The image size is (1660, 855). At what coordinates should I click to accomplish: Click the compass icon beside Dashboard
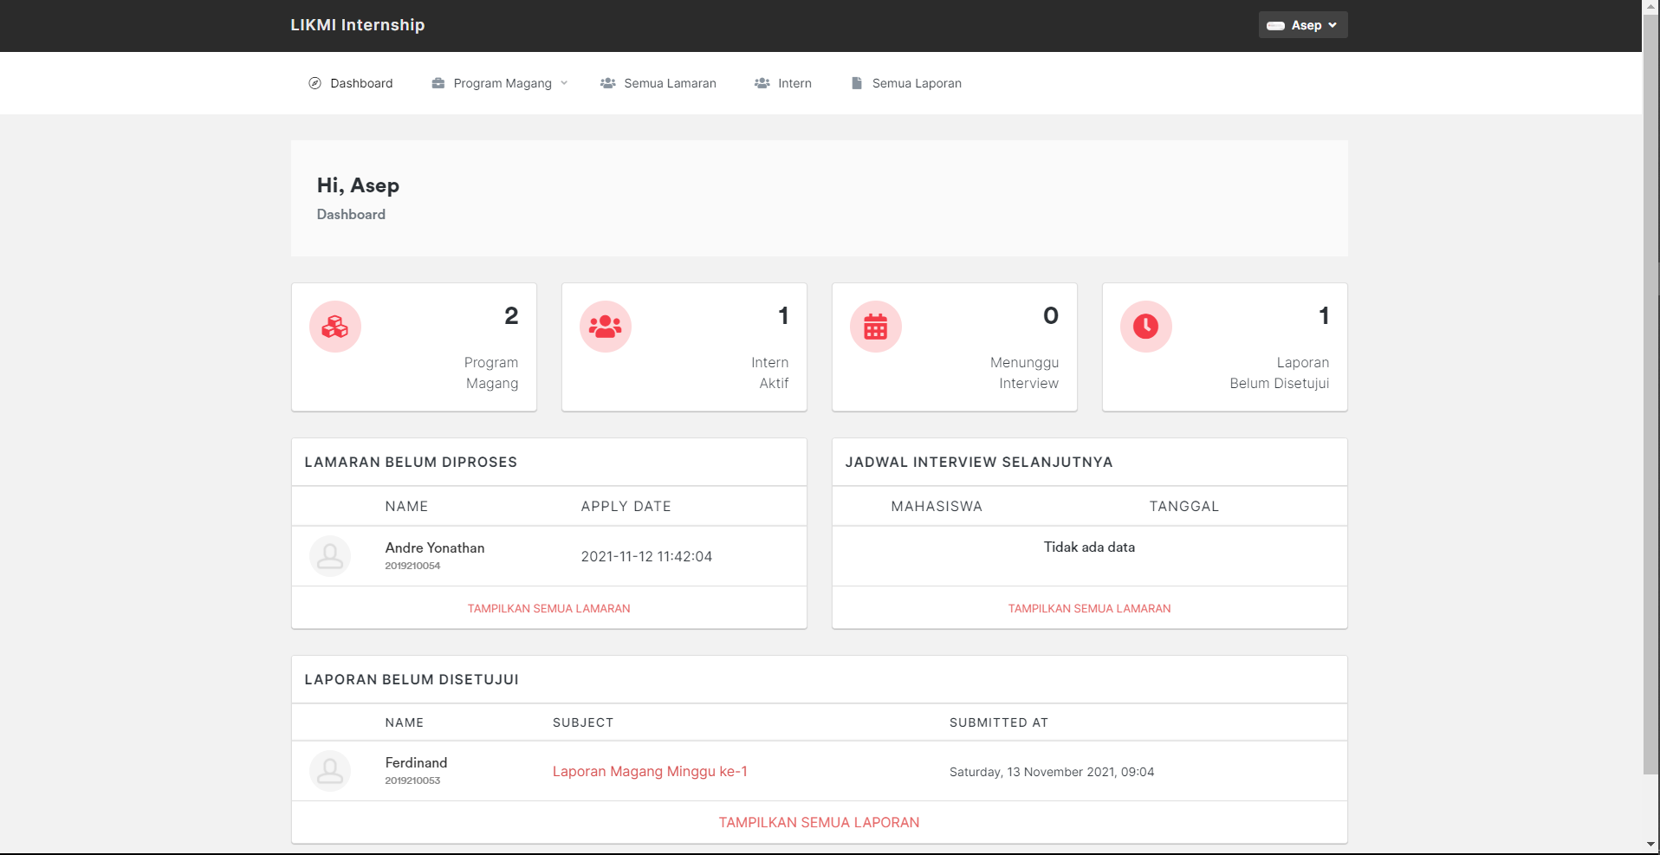click(x=314, y=83)
